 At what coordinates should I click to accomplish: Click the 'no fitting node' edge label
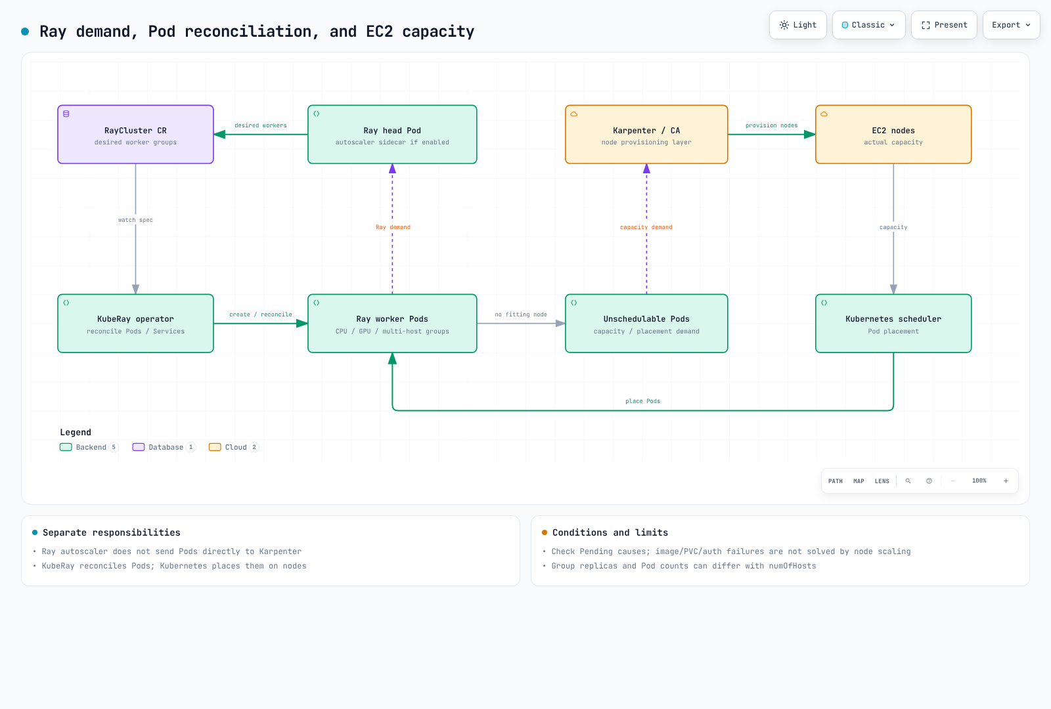(521, 314)
